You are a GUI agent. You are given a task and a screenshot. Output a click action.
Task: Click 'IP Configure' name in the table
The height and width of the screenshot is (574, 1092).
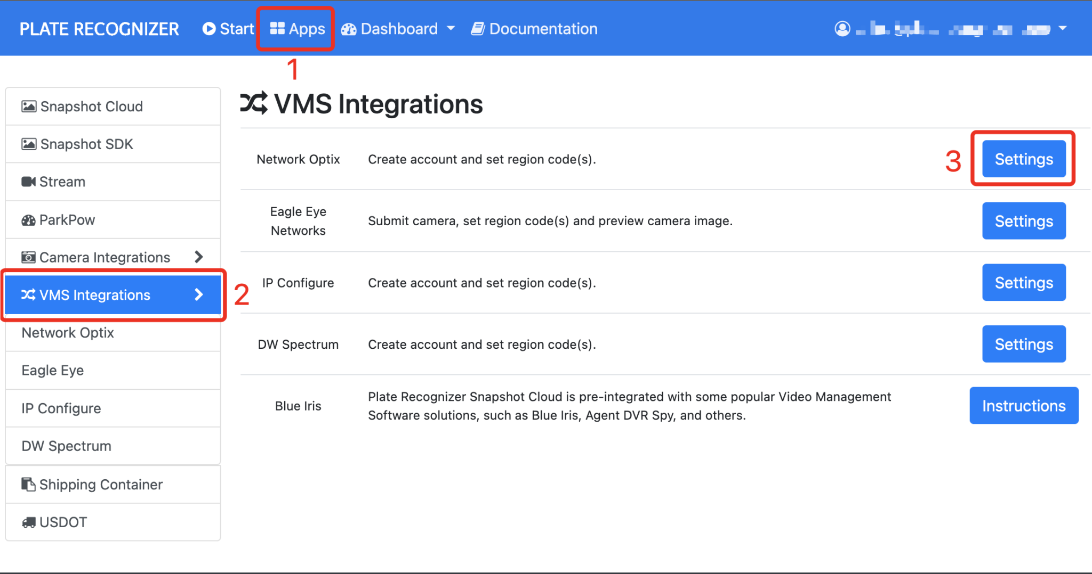click(x=298, y=283)
